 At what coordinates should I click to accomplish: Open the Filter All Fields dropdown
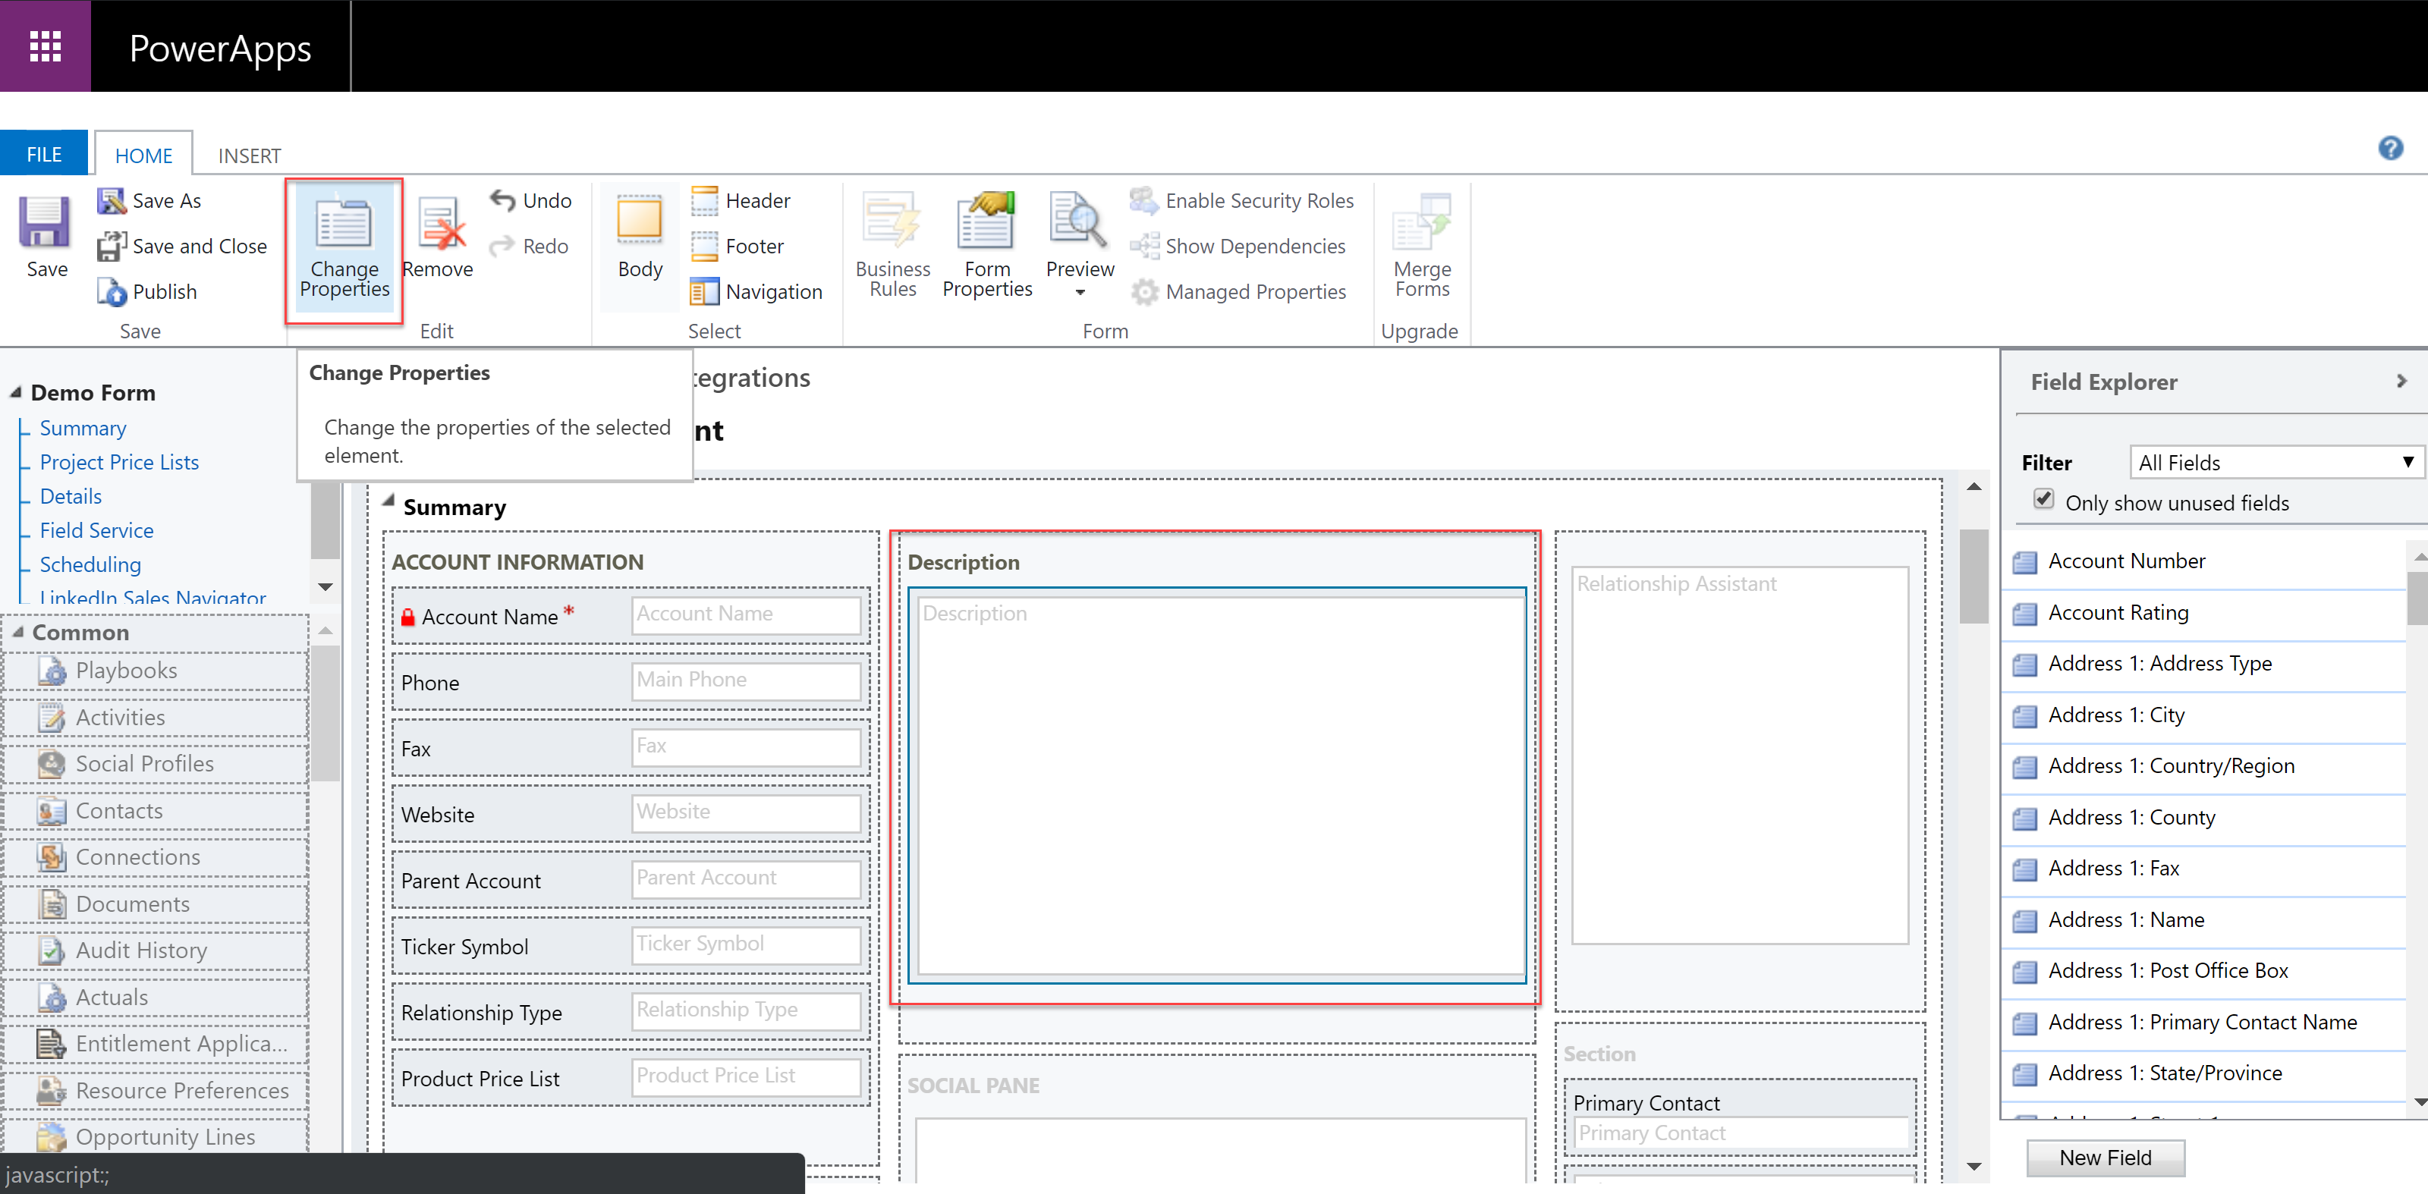2275,463
